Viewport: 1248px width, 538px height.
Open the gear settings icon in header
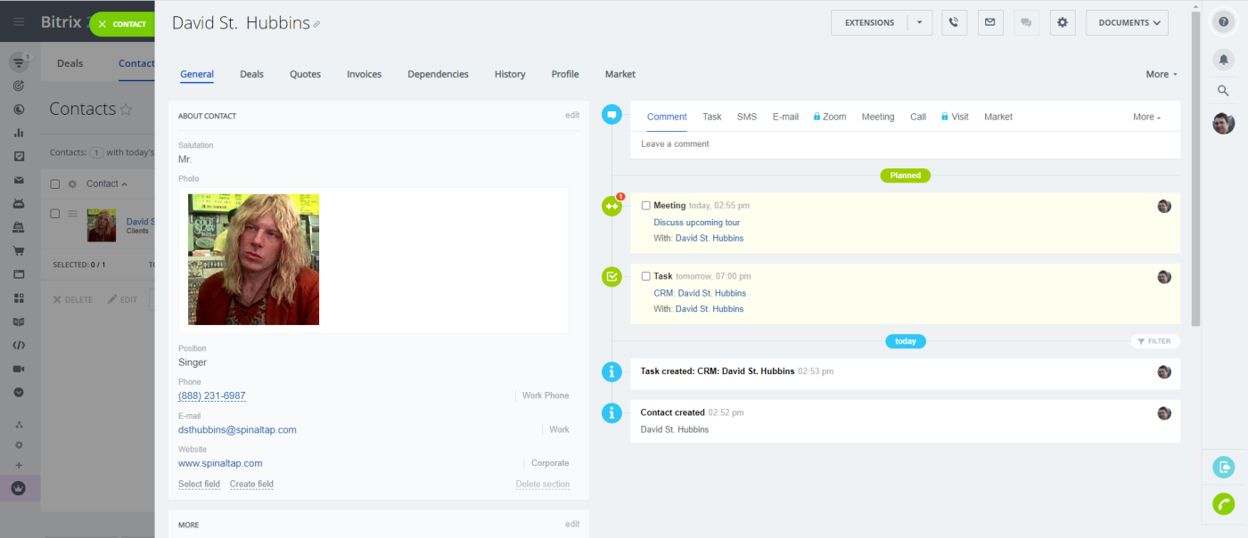[x=1062, y=23]
